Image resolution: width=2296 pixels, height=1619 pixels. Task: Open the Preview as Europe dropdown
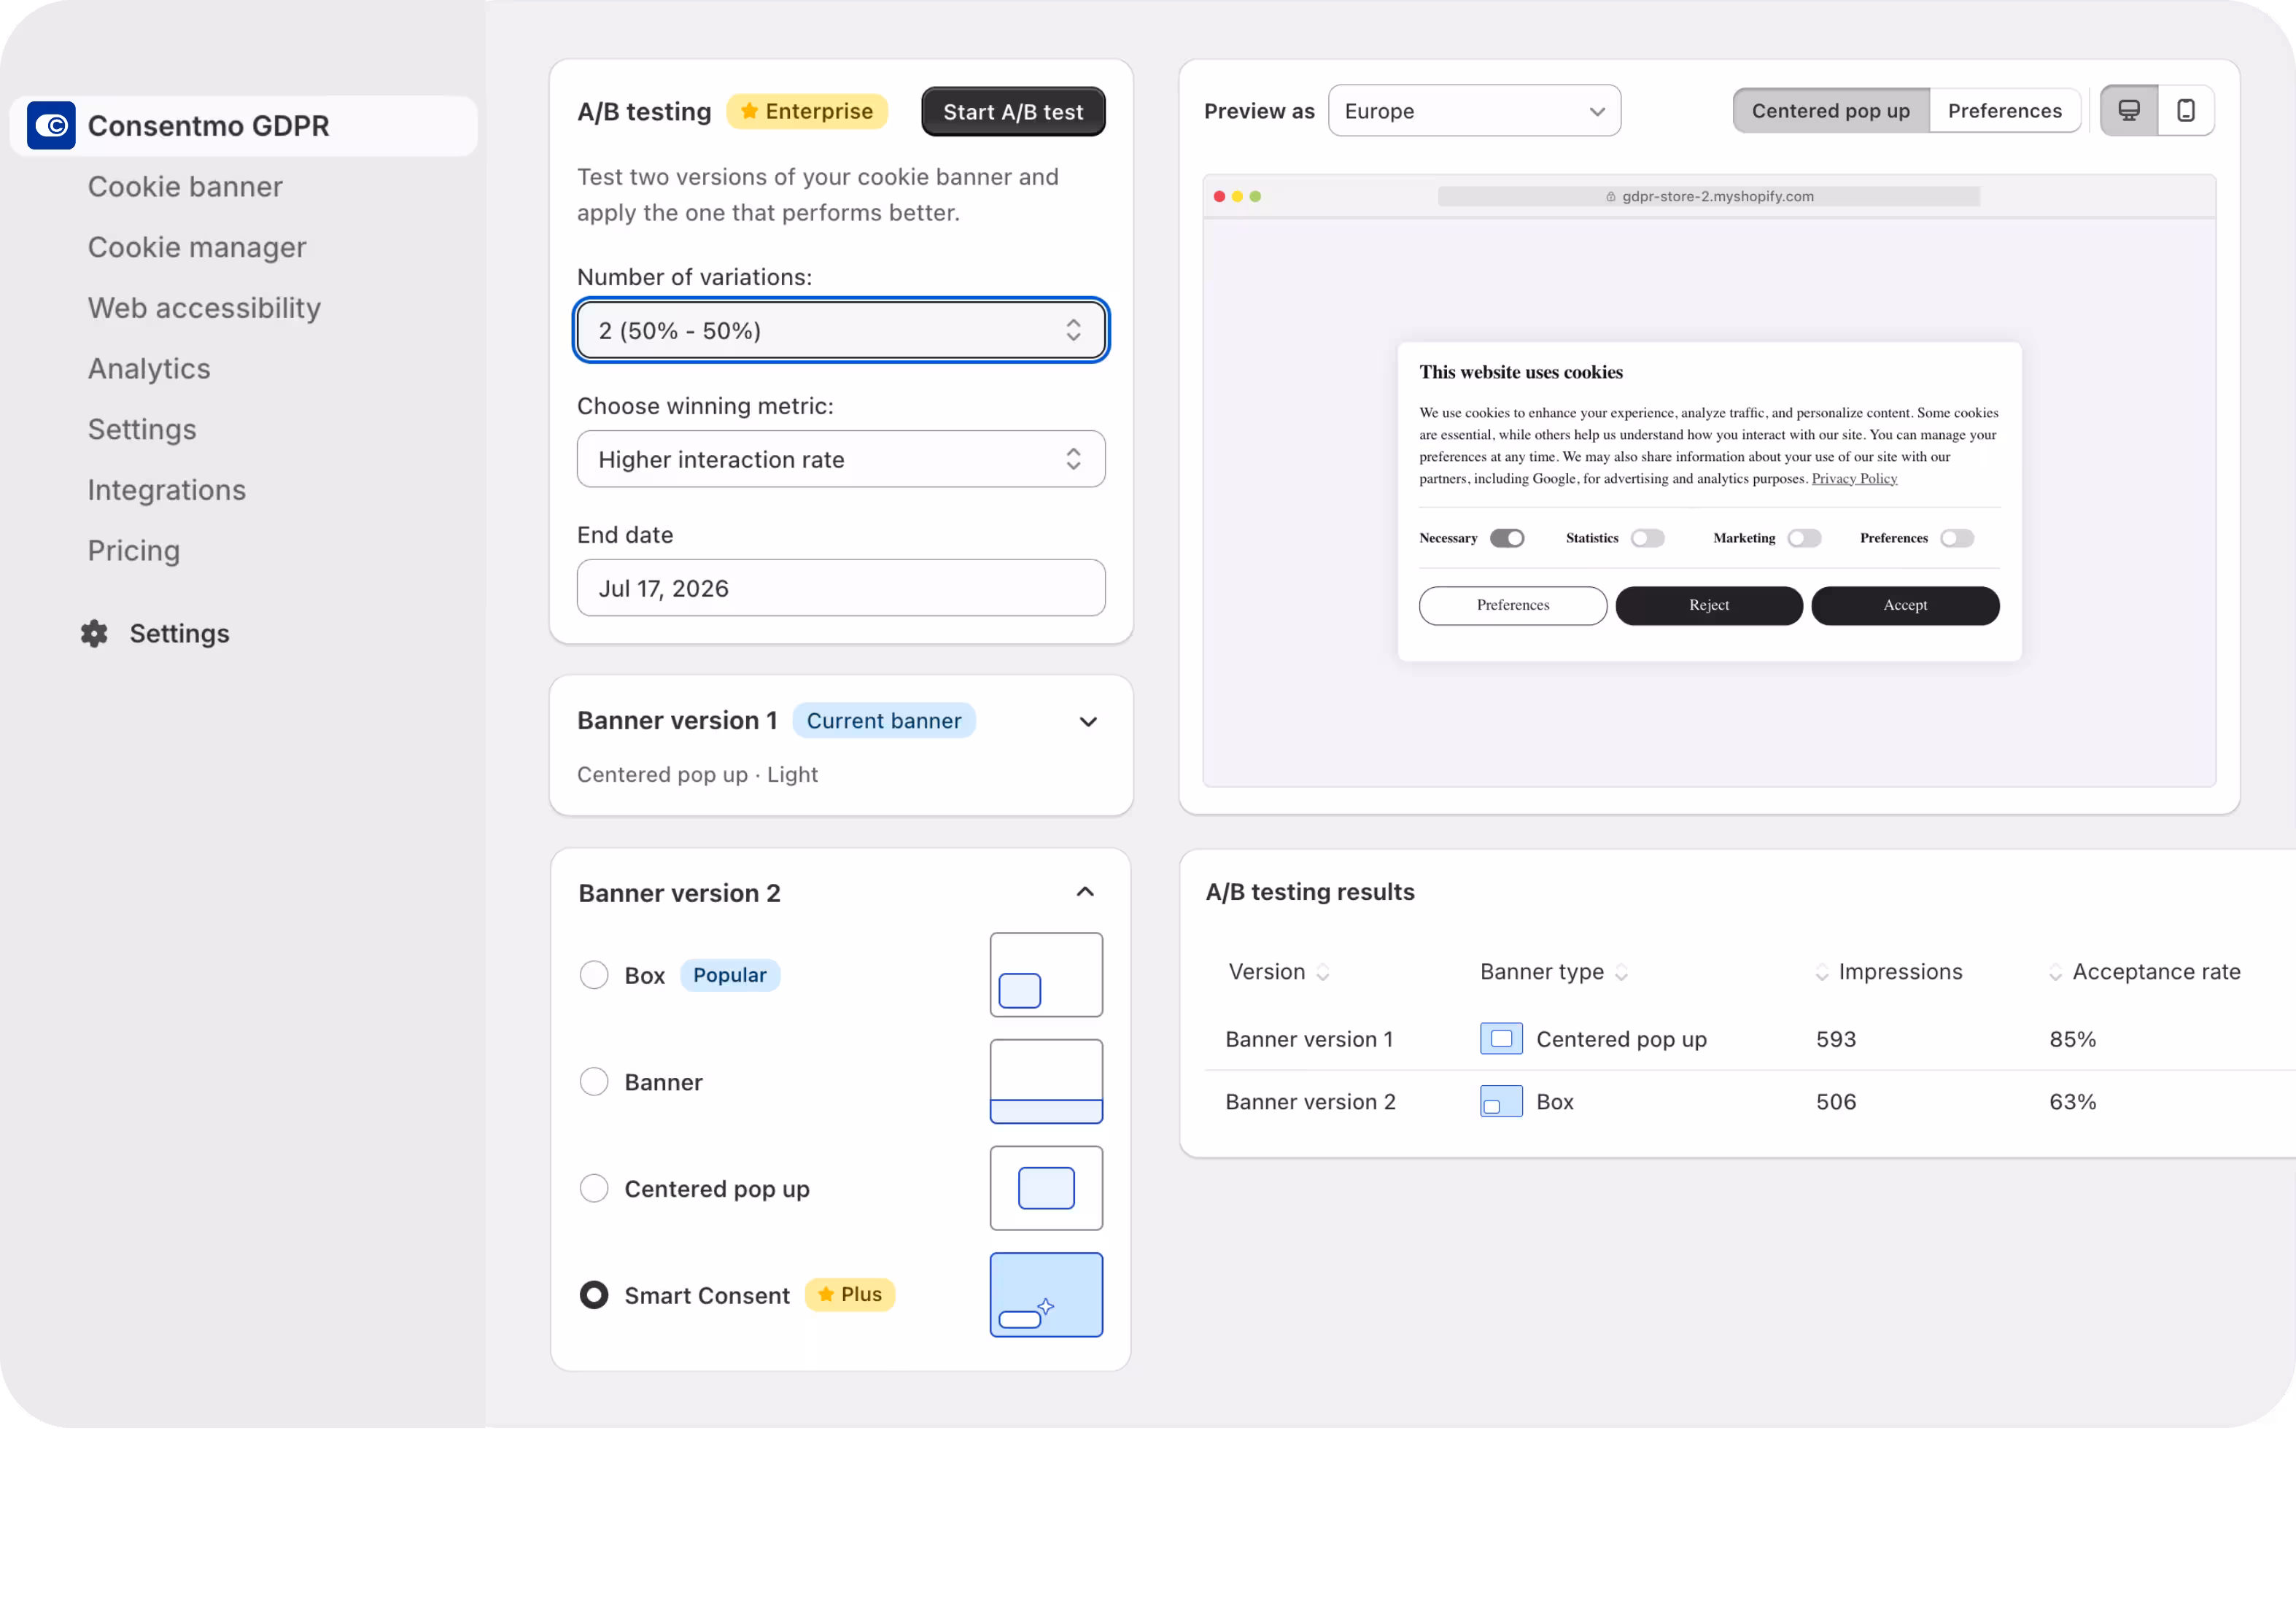tap(1474, 111)
